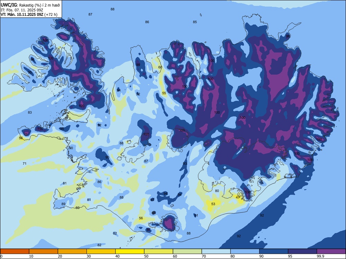This screenshot has height=259, width=346.
Task: Pick the 60–70% yellow-green legend swatch
Action: 187,251
